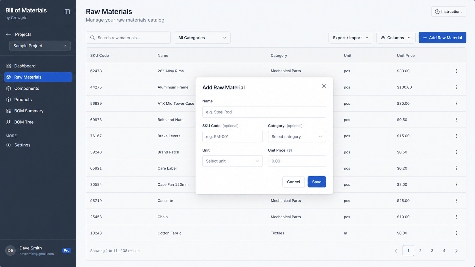
Task: Click the Category column header
Action: (279, 56)
